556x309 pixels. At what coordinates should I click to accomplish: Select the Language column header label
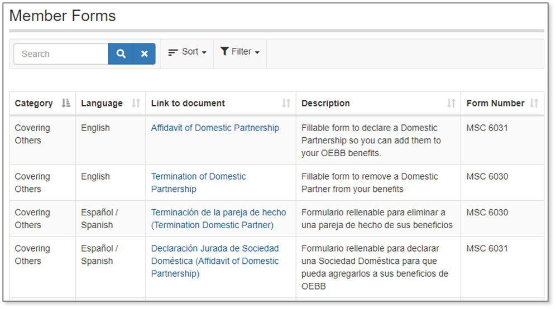tap(102, 103)
